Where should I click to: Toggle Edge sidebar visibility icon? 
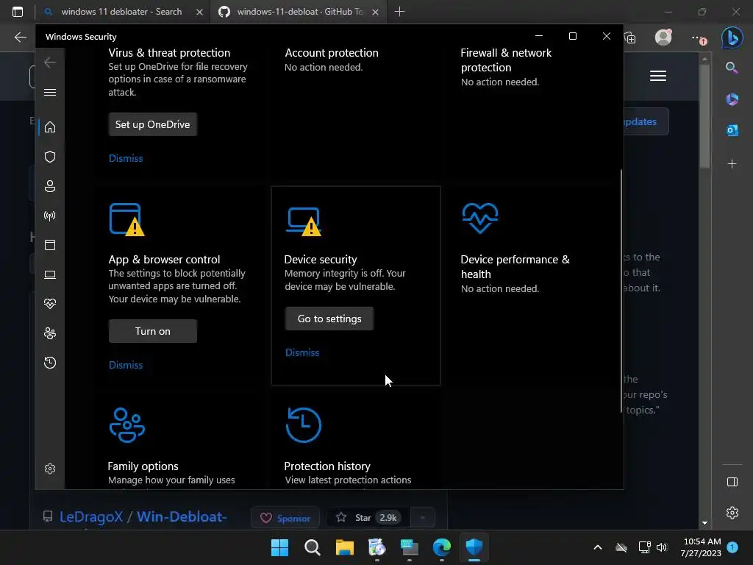click(732, 482)
